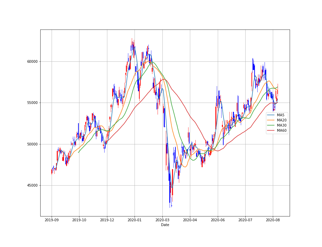Click the 2019-12 x-axis tick label

click(107, 220)
